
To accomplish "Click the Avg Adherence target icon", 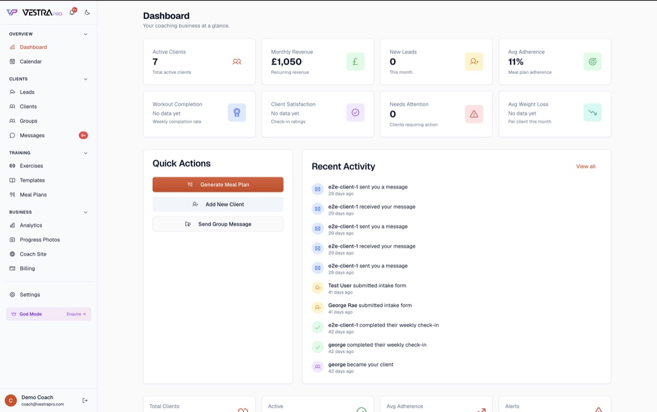I will (x=592, y=62).
